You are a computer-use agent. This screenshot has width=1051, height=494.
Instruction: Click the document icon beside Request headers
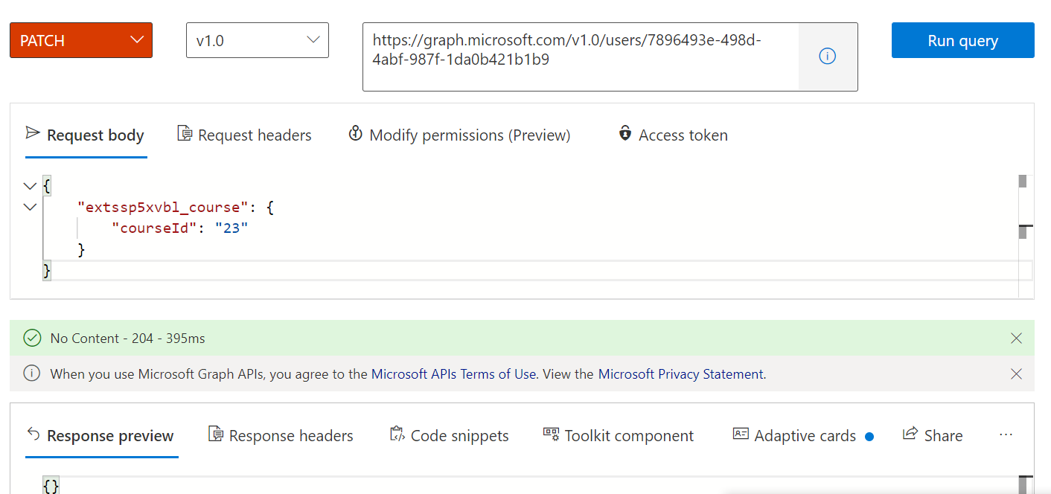click(185, 134)
